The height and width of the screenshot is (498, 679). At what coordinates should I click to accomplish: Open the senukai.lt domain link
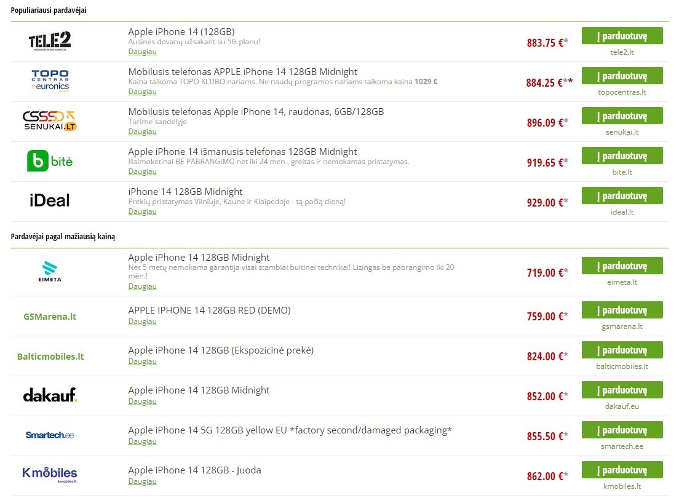click(622, 132)
